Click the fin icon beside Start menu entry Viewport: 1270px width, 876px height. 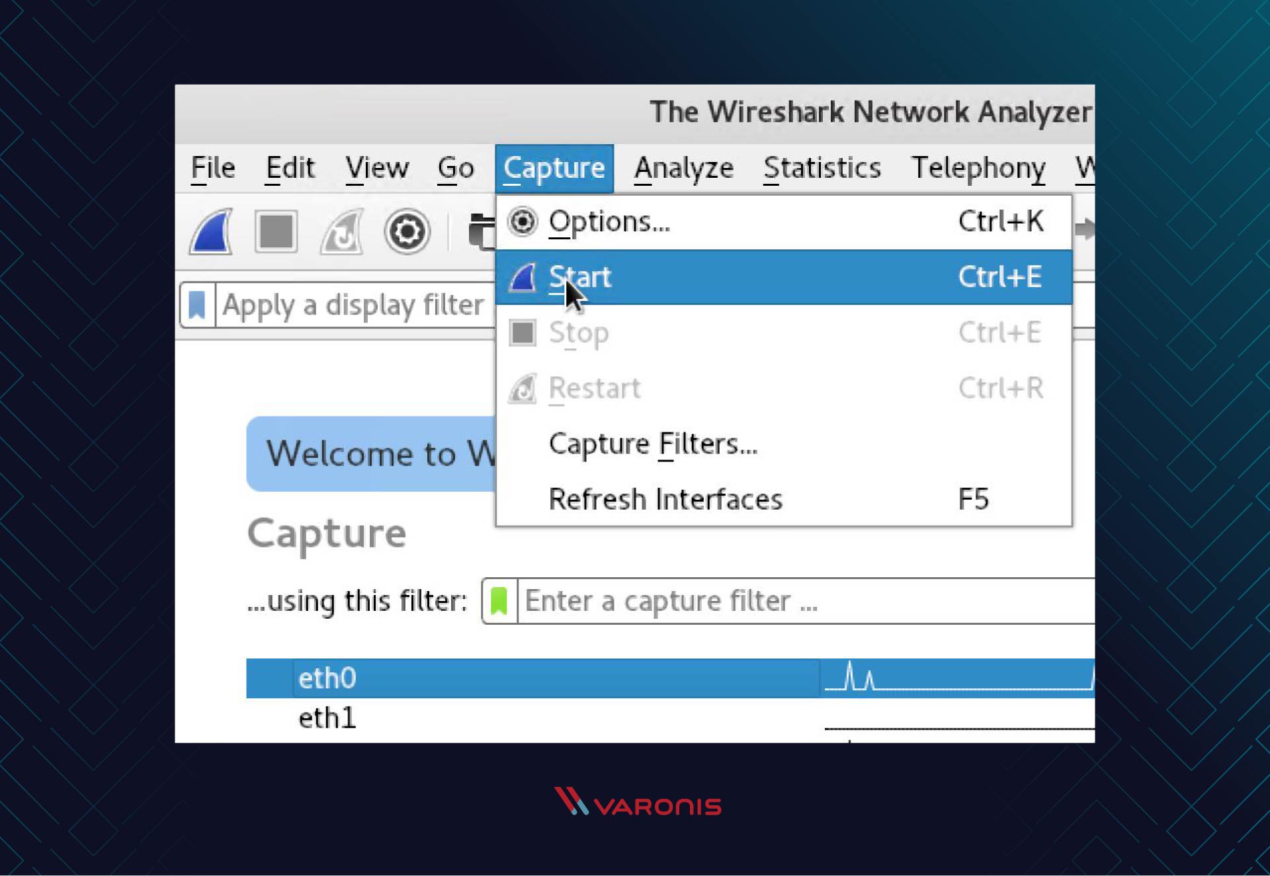[x=523, y=277]
